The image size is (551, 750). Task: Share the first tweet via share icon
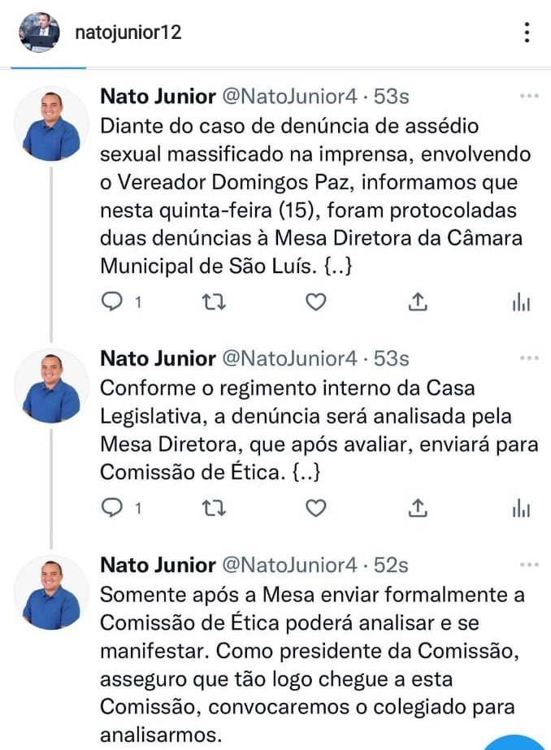tap(418, 301)
